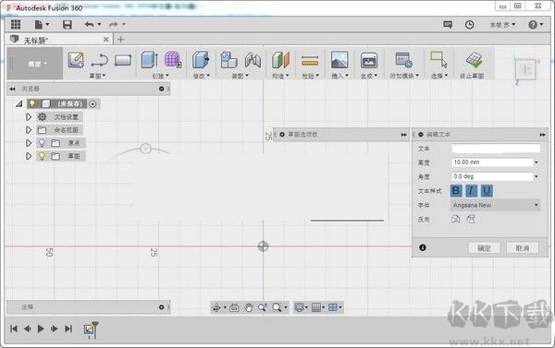The width and height of the screenshot is (555, 348).
Task: Click the Look At icon in navigation bar
Action: click(x=234, y=307)
